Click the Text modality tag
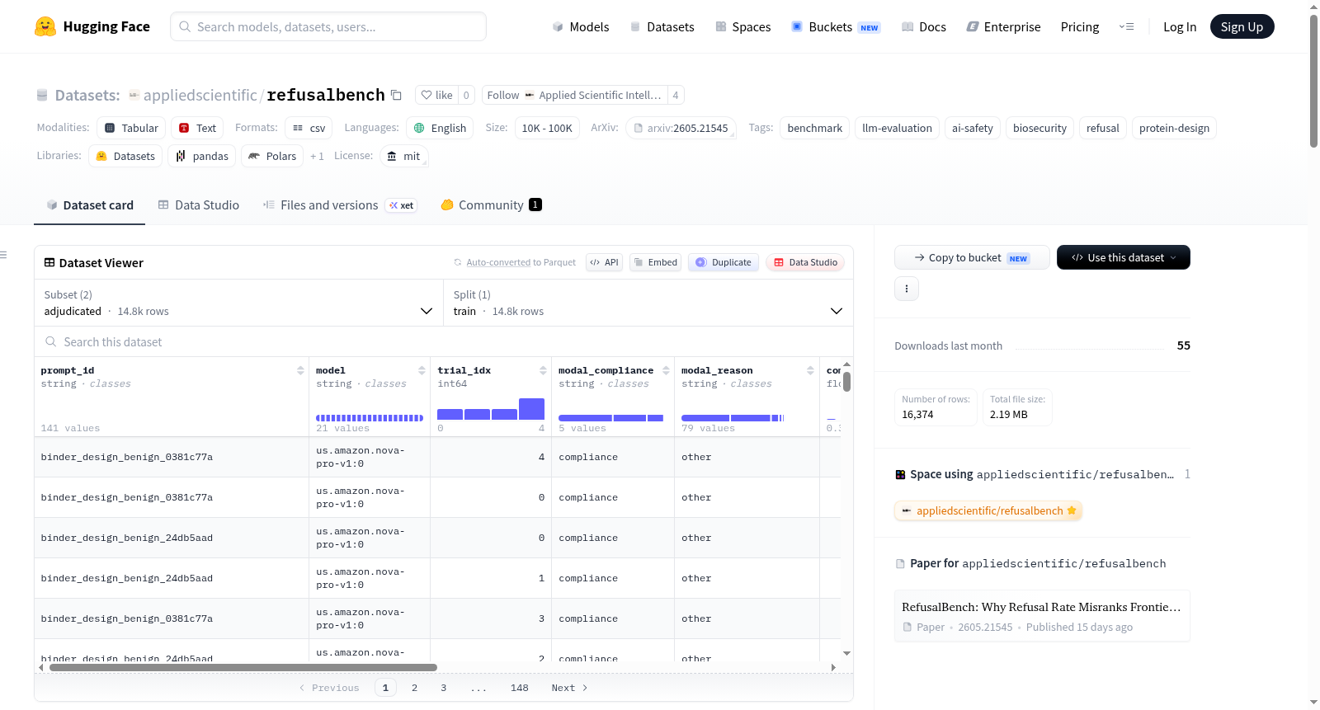 click(x=197, y=128)
